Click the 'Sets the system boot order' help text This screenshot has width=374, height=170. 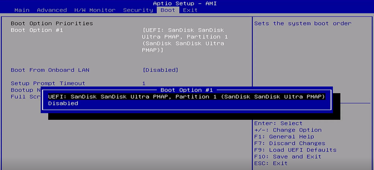click(303, 24)
